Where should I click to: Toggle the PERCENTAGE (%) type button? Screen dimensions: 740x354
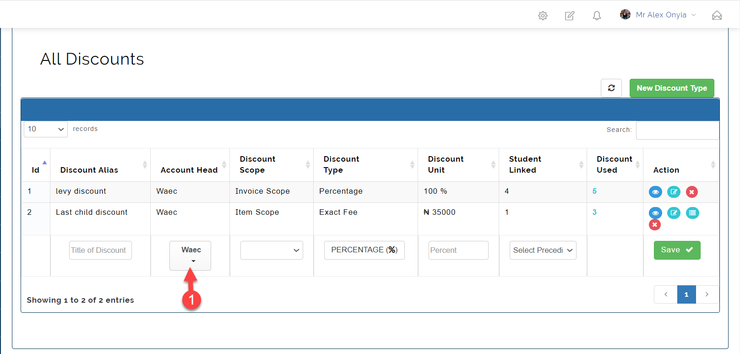[x=365, y=250]
